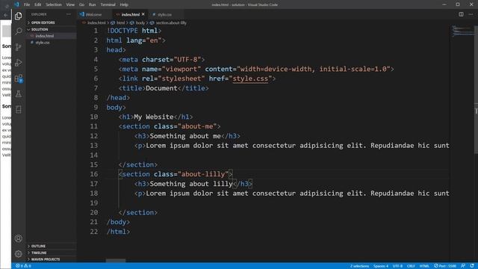
Task: Open the Go menu
Action: [x=81, y=4]
